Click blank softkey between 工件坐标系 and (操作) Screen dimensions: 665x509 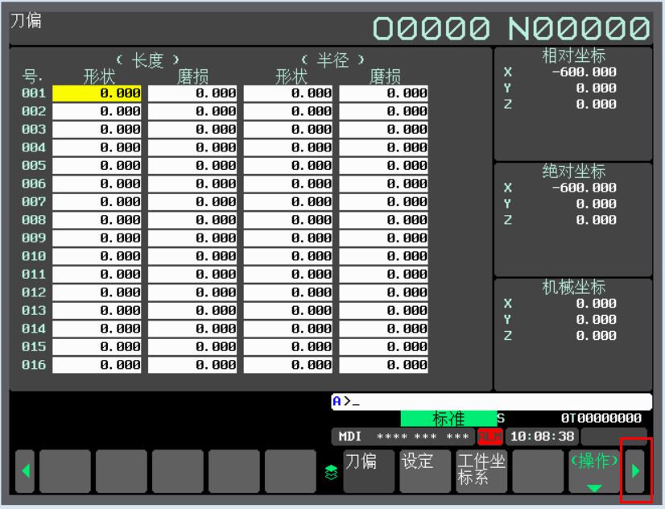(x=538, y=471)
